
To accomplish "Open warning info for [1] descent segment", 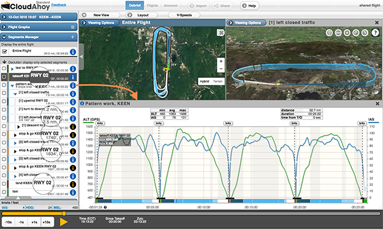I will click(73, 127).
